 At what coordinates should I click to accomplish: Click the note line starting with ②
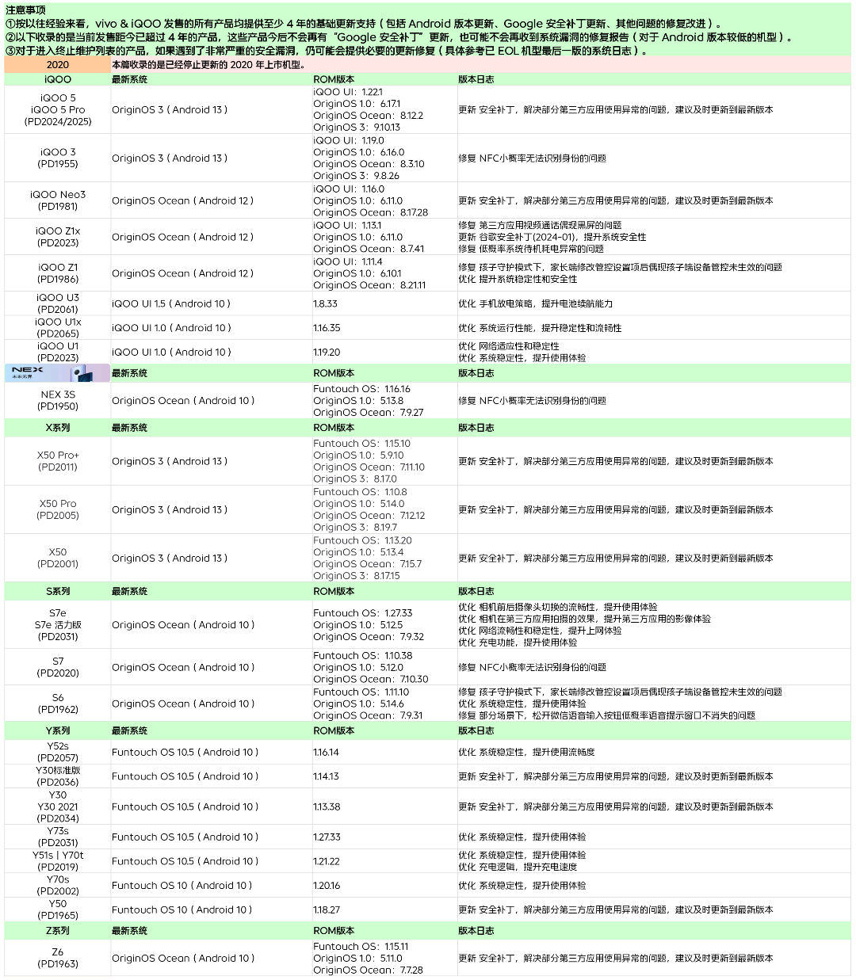coord(399,37)
